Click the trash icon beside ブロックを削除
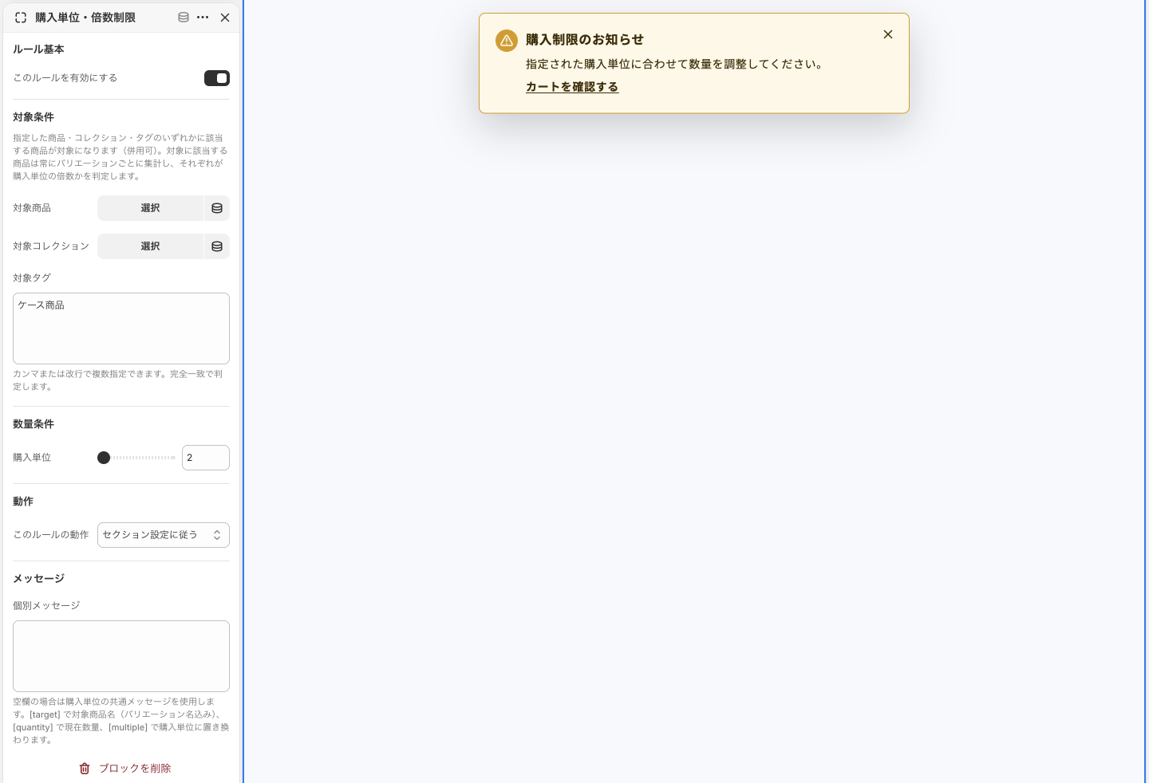This screenshot has height=783, width=1149. pos(85,769)
